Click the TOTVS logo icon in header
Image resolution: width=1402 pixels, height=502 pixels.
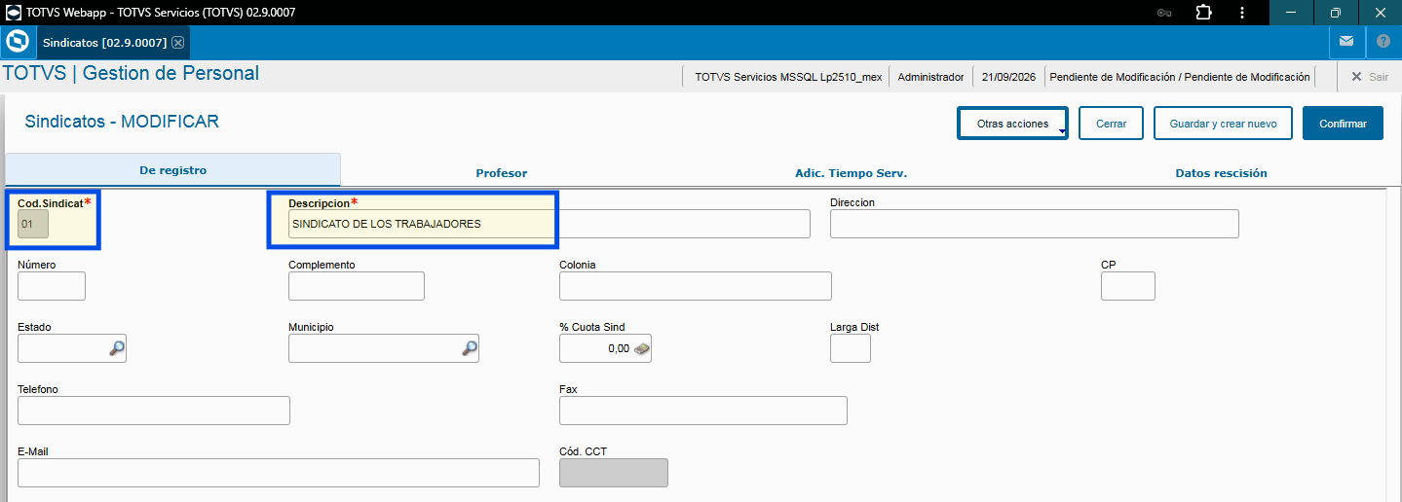click(x=18, y=43)
